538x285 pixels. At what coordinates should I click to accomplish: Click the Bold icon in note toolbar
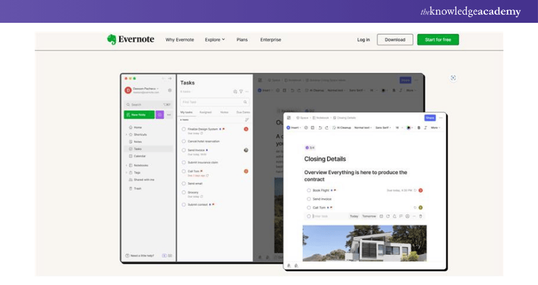click(420, 127)
